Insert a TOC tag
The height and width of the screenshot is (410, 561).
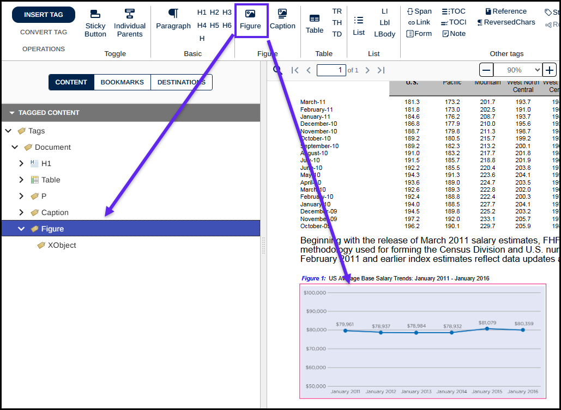(453, 11)
